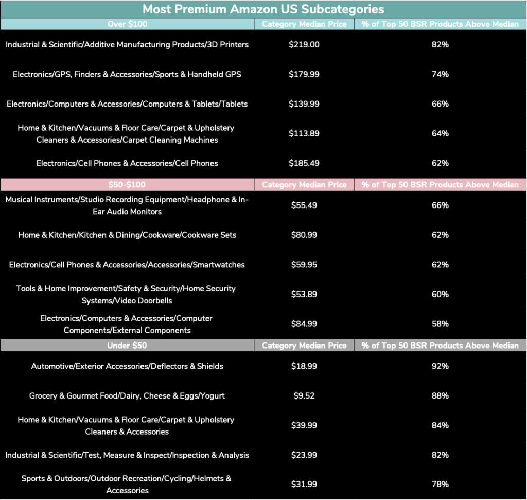Click the 74% above median value
Viewport: 527px width, 500px height.
[x=440, y=74]
